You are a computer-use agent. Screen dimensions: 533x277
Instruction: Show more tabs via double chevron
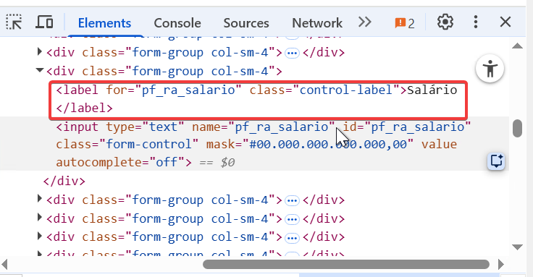[x=365, y=22]
